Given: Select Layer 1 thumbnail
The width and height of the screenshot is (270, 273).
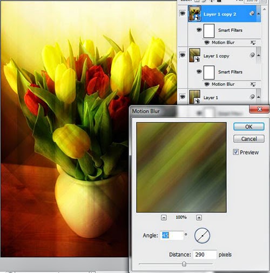Looking at the screenshot, I should [x=194, y=97].
